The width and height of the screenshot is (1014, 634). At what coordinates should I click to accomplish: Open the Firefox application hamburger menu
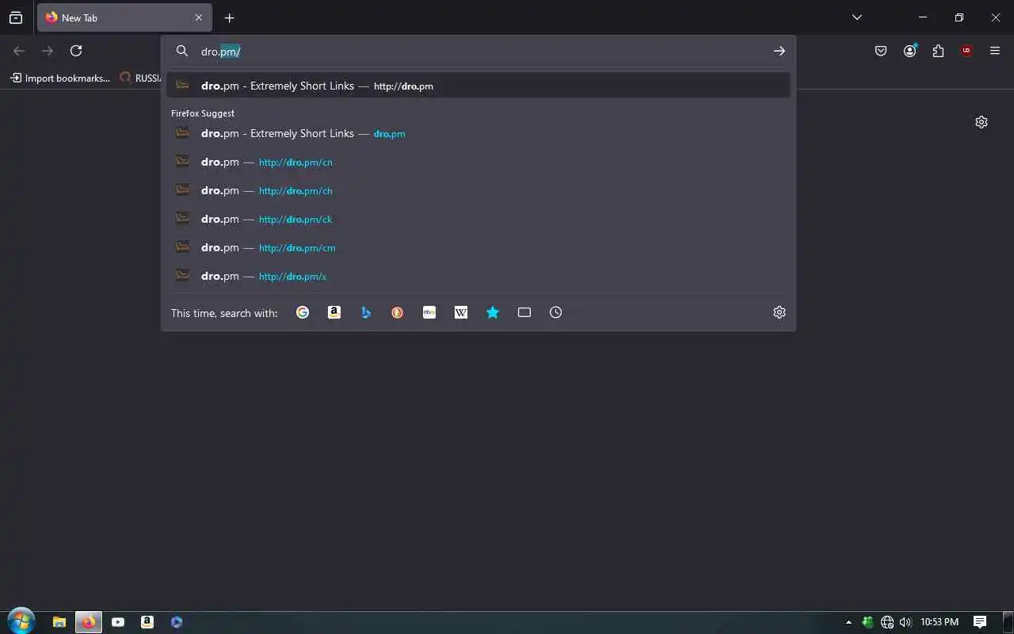click(x=995, y=51)
